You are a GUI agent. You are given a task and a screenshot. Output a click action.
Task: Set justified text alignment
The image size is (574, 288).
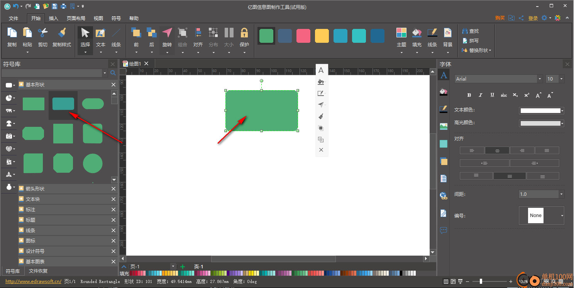[547, 150]
